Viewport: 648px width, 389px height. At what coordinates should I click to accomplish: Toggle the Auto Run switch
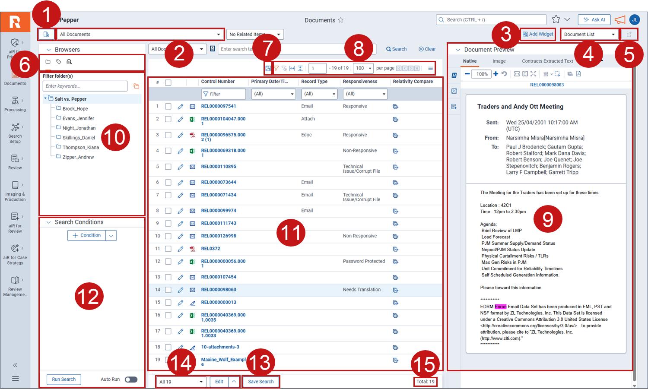[x=131, y=380]
